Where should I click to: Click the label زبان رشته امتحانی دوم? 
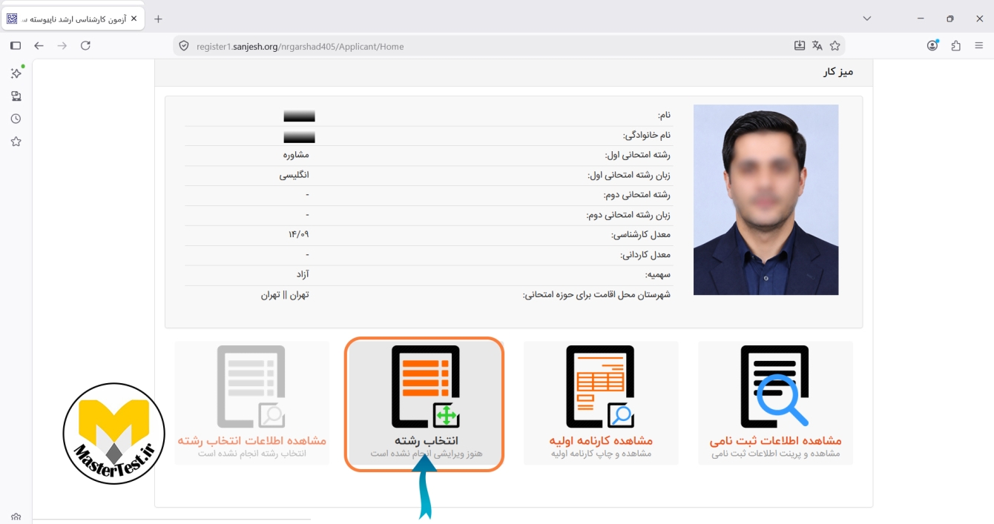(628, 215)
